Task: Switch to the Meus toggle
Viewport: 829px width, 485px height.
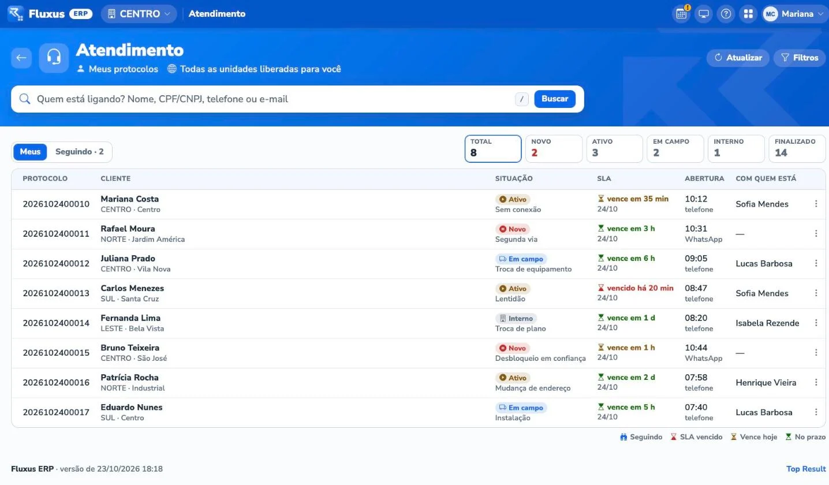Action: 30,152
